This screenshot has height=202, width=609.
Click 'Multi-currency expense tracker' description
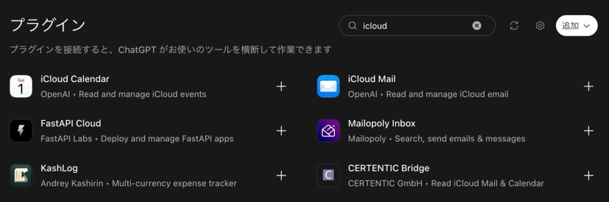click(175, 183)
